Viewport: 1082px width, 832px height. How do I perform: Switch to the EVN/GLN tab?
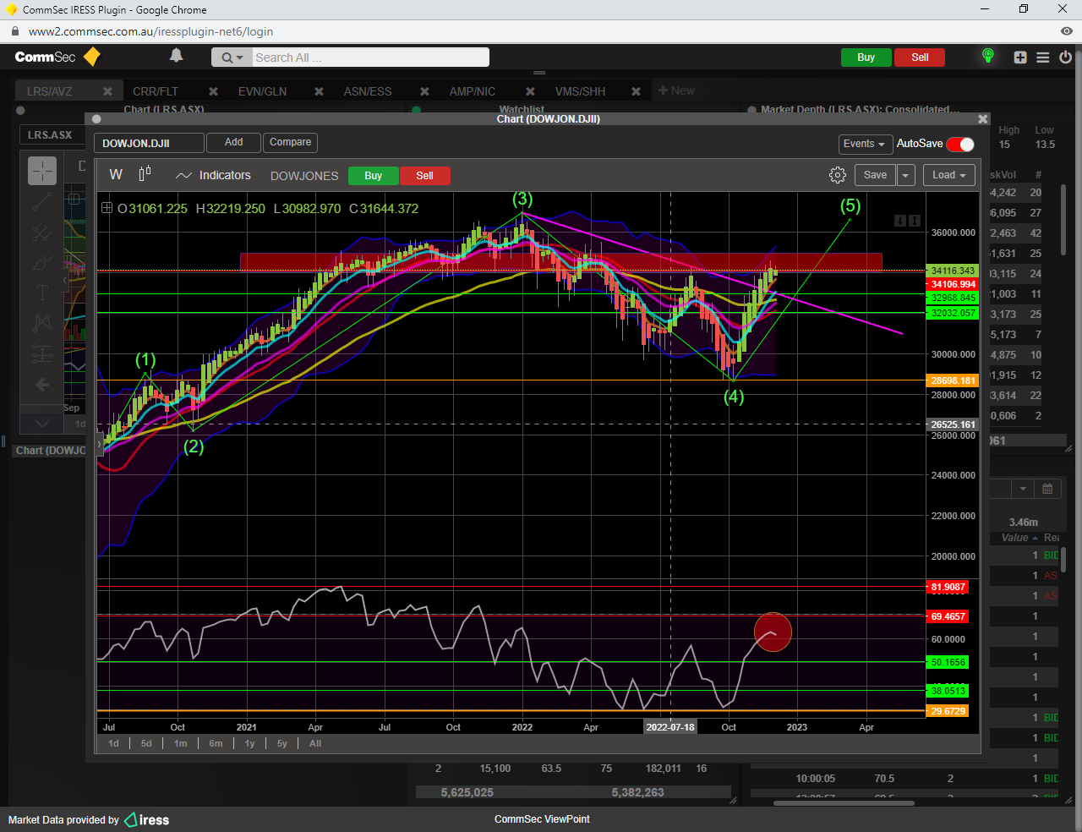tap(262, 91)
